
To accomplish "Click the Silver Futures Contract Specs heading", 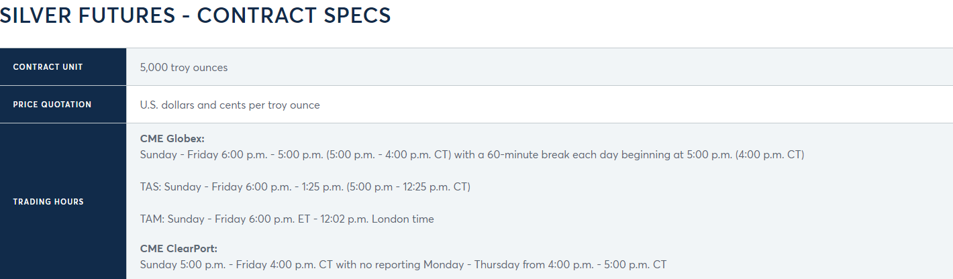I will coord(195,16).
